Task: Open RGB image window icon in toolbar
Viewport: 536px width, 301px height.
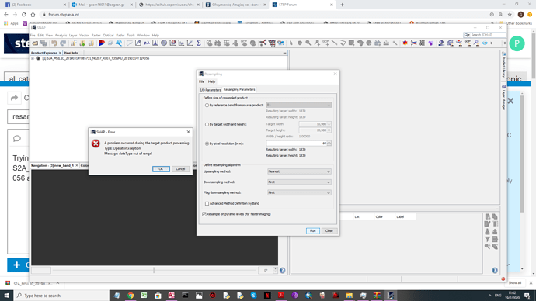Action: click(x=102, y=43)
